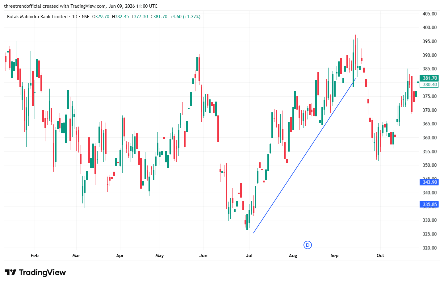
Task: Click the dividend 'D' marker icon
Action: [308, 245]
